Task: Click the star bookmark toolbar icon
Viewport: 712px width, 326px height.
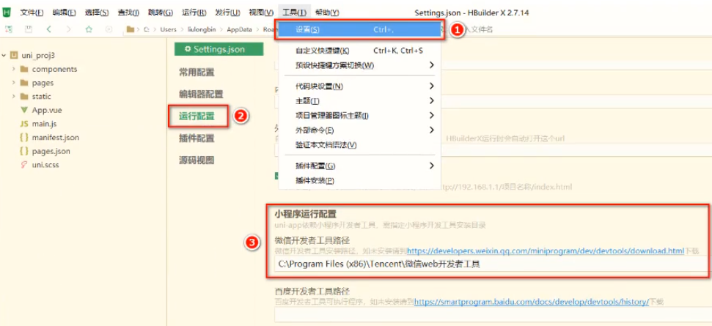Action: [89, 29]
